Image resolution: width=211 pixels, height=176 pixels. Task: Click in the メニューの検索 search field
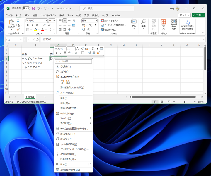[73, 61]
